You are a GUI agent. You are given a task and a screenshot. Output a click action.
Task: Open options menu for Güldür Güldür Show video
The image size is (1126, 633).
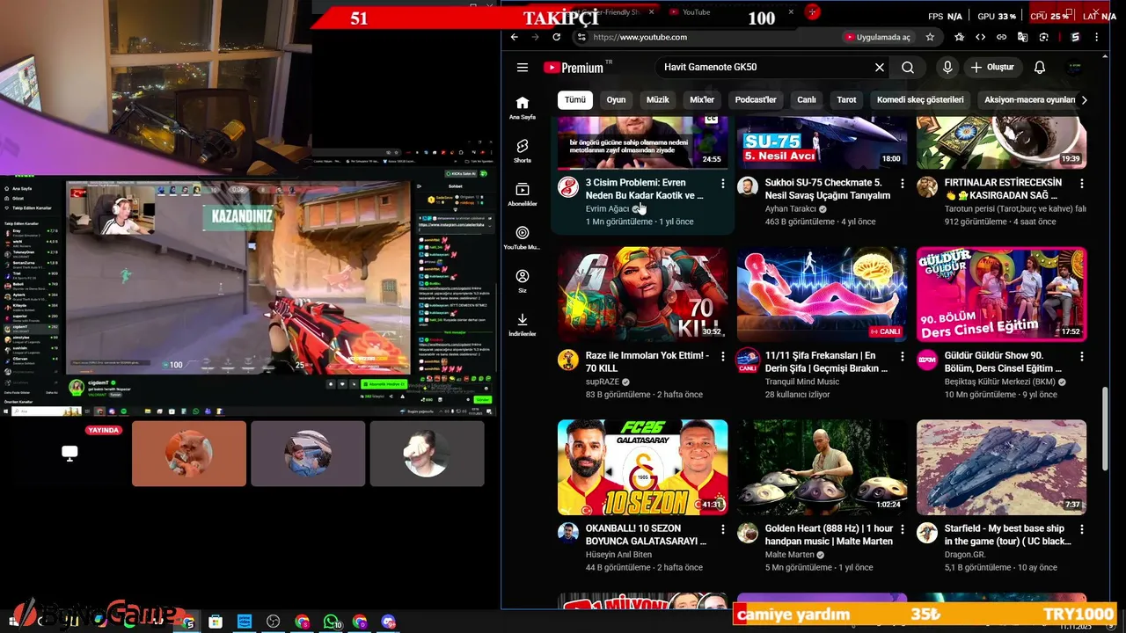pyautogui.click(x=1082, y=357)
